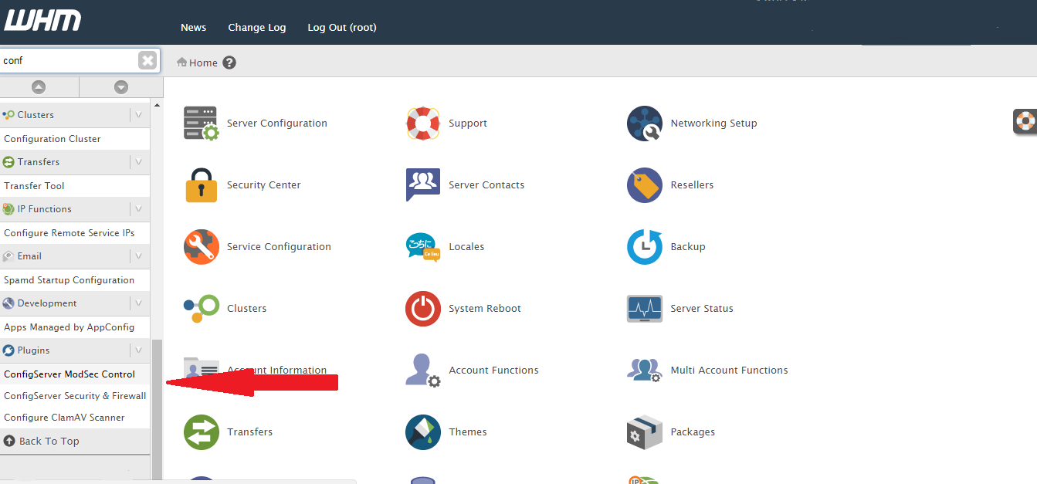
Task: Collapse the Plugins sidebar section
Action: pos(138,350)
